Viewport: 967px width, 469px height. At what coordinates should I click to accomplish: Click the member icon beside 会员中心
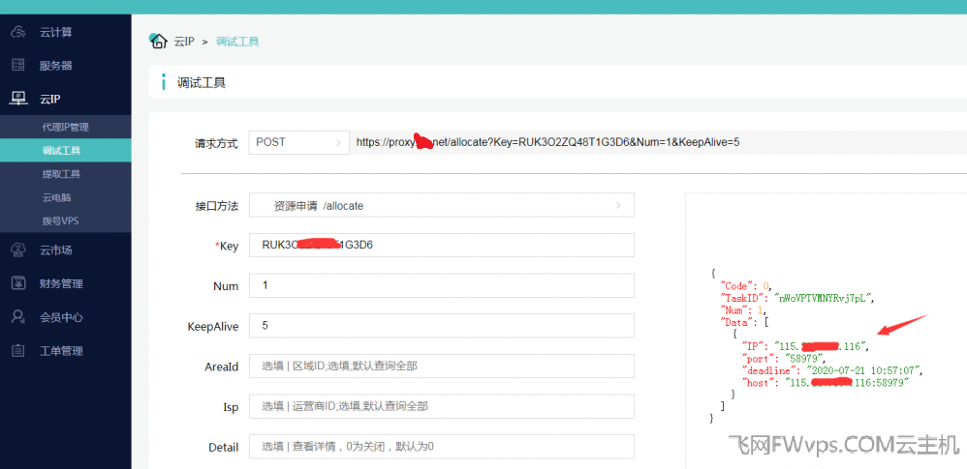(x=18, y=317)
